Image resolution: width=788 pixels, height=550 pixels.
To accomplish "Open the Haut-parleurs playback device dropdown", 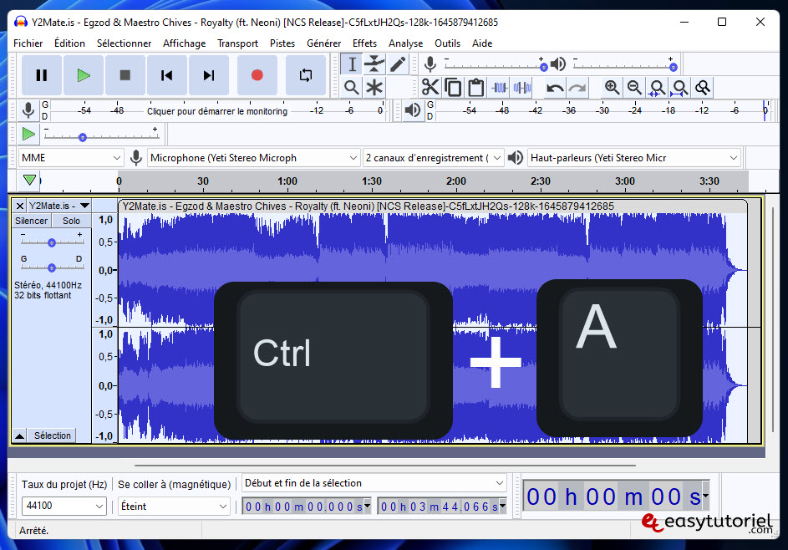I will [x=633, y=158].
